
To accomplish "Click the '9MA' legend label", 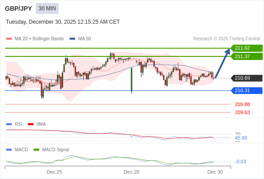I will [x=41, y=124].
